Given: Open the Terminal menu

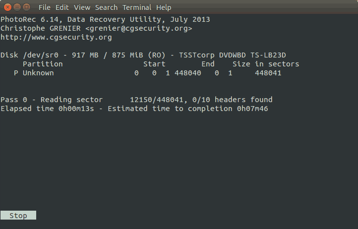Looking at the screenshot, I should coord(136,7).
